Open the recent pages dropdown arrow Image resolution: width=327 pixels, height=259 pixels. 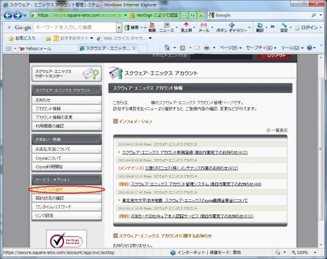pyautogui.click(x=25, y=16)
